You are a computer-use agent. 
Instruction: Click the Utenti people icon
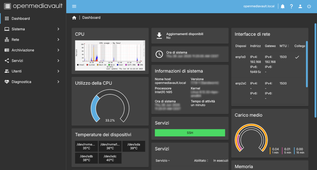[7, 71]
